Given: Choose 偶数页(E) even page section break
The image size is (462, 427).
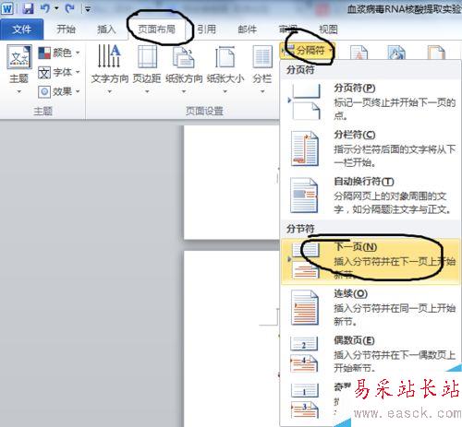Looking at the screenshot, I should (371, 354).
